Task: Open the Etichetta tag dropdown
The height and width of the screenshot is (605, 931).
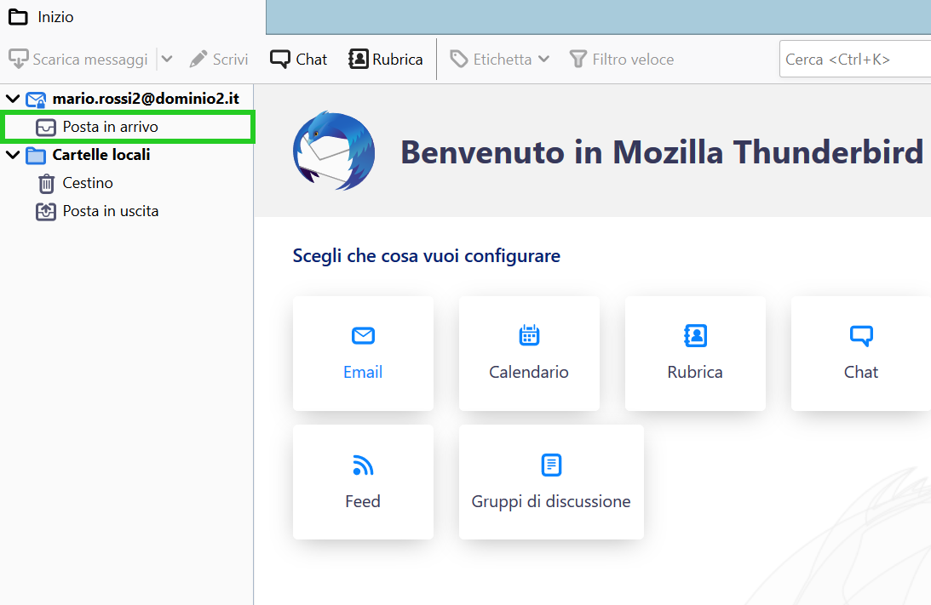Action: point(500,60)
